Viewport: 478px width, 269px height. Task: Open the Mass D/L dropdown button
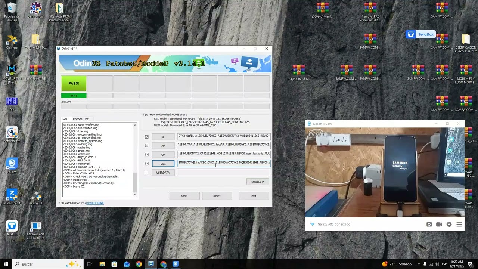click(257, 182)
